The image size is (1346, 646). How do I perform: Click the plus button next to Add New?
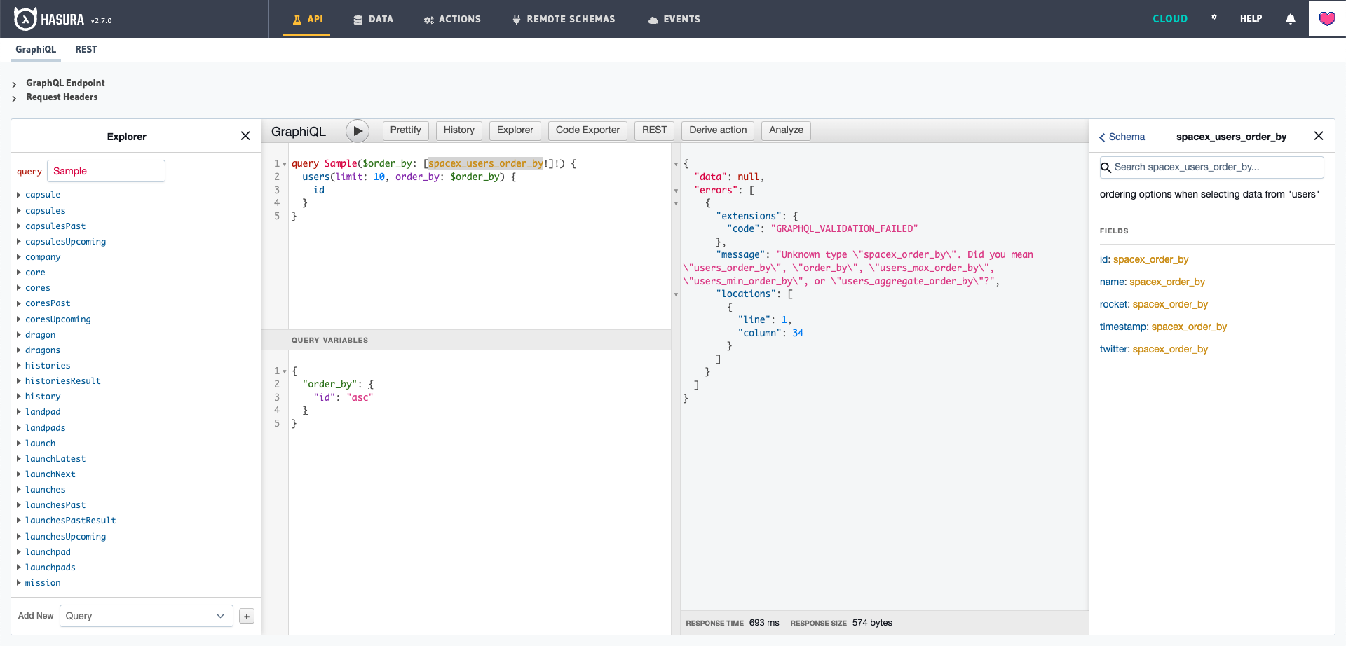tap(247, 616)
